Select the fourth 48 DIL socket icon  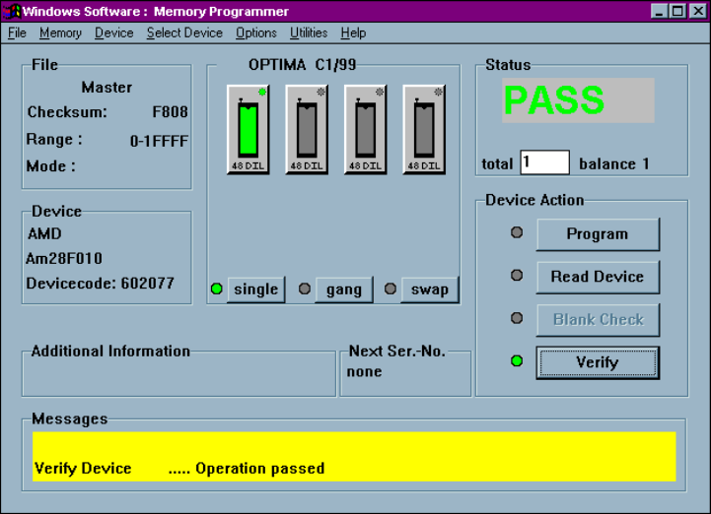(424, 129)
